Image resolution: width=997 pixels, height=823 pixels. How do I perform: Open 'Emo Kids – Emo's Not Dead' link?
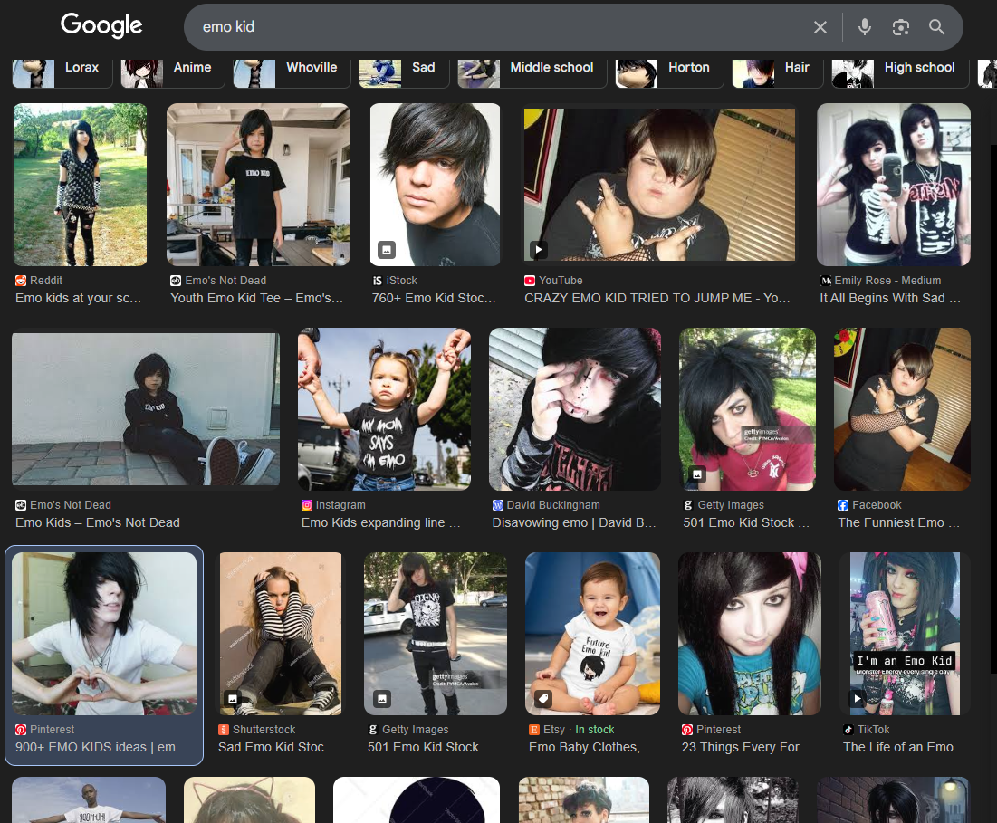tap(98, 522)
